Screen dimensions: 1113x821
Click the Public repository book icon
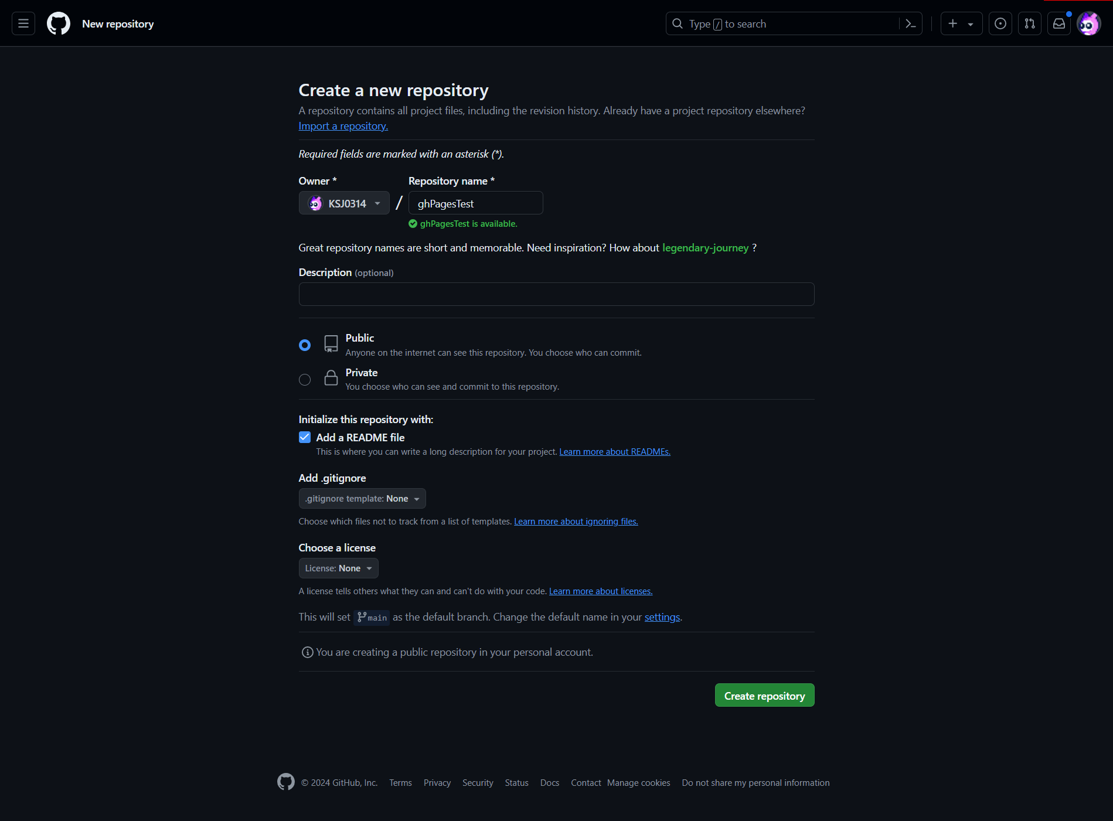pyautogui.click(x=331, y=344)
